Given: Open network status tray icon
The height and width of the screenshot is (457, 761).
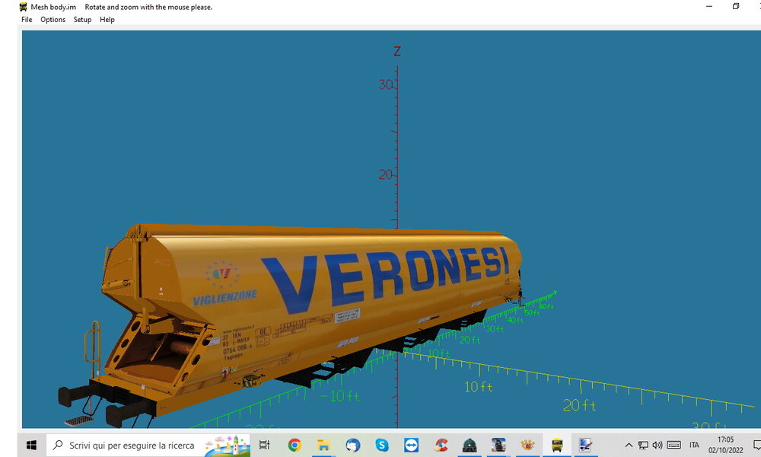Looking at the screenshot, I should [x=643, y=445].
